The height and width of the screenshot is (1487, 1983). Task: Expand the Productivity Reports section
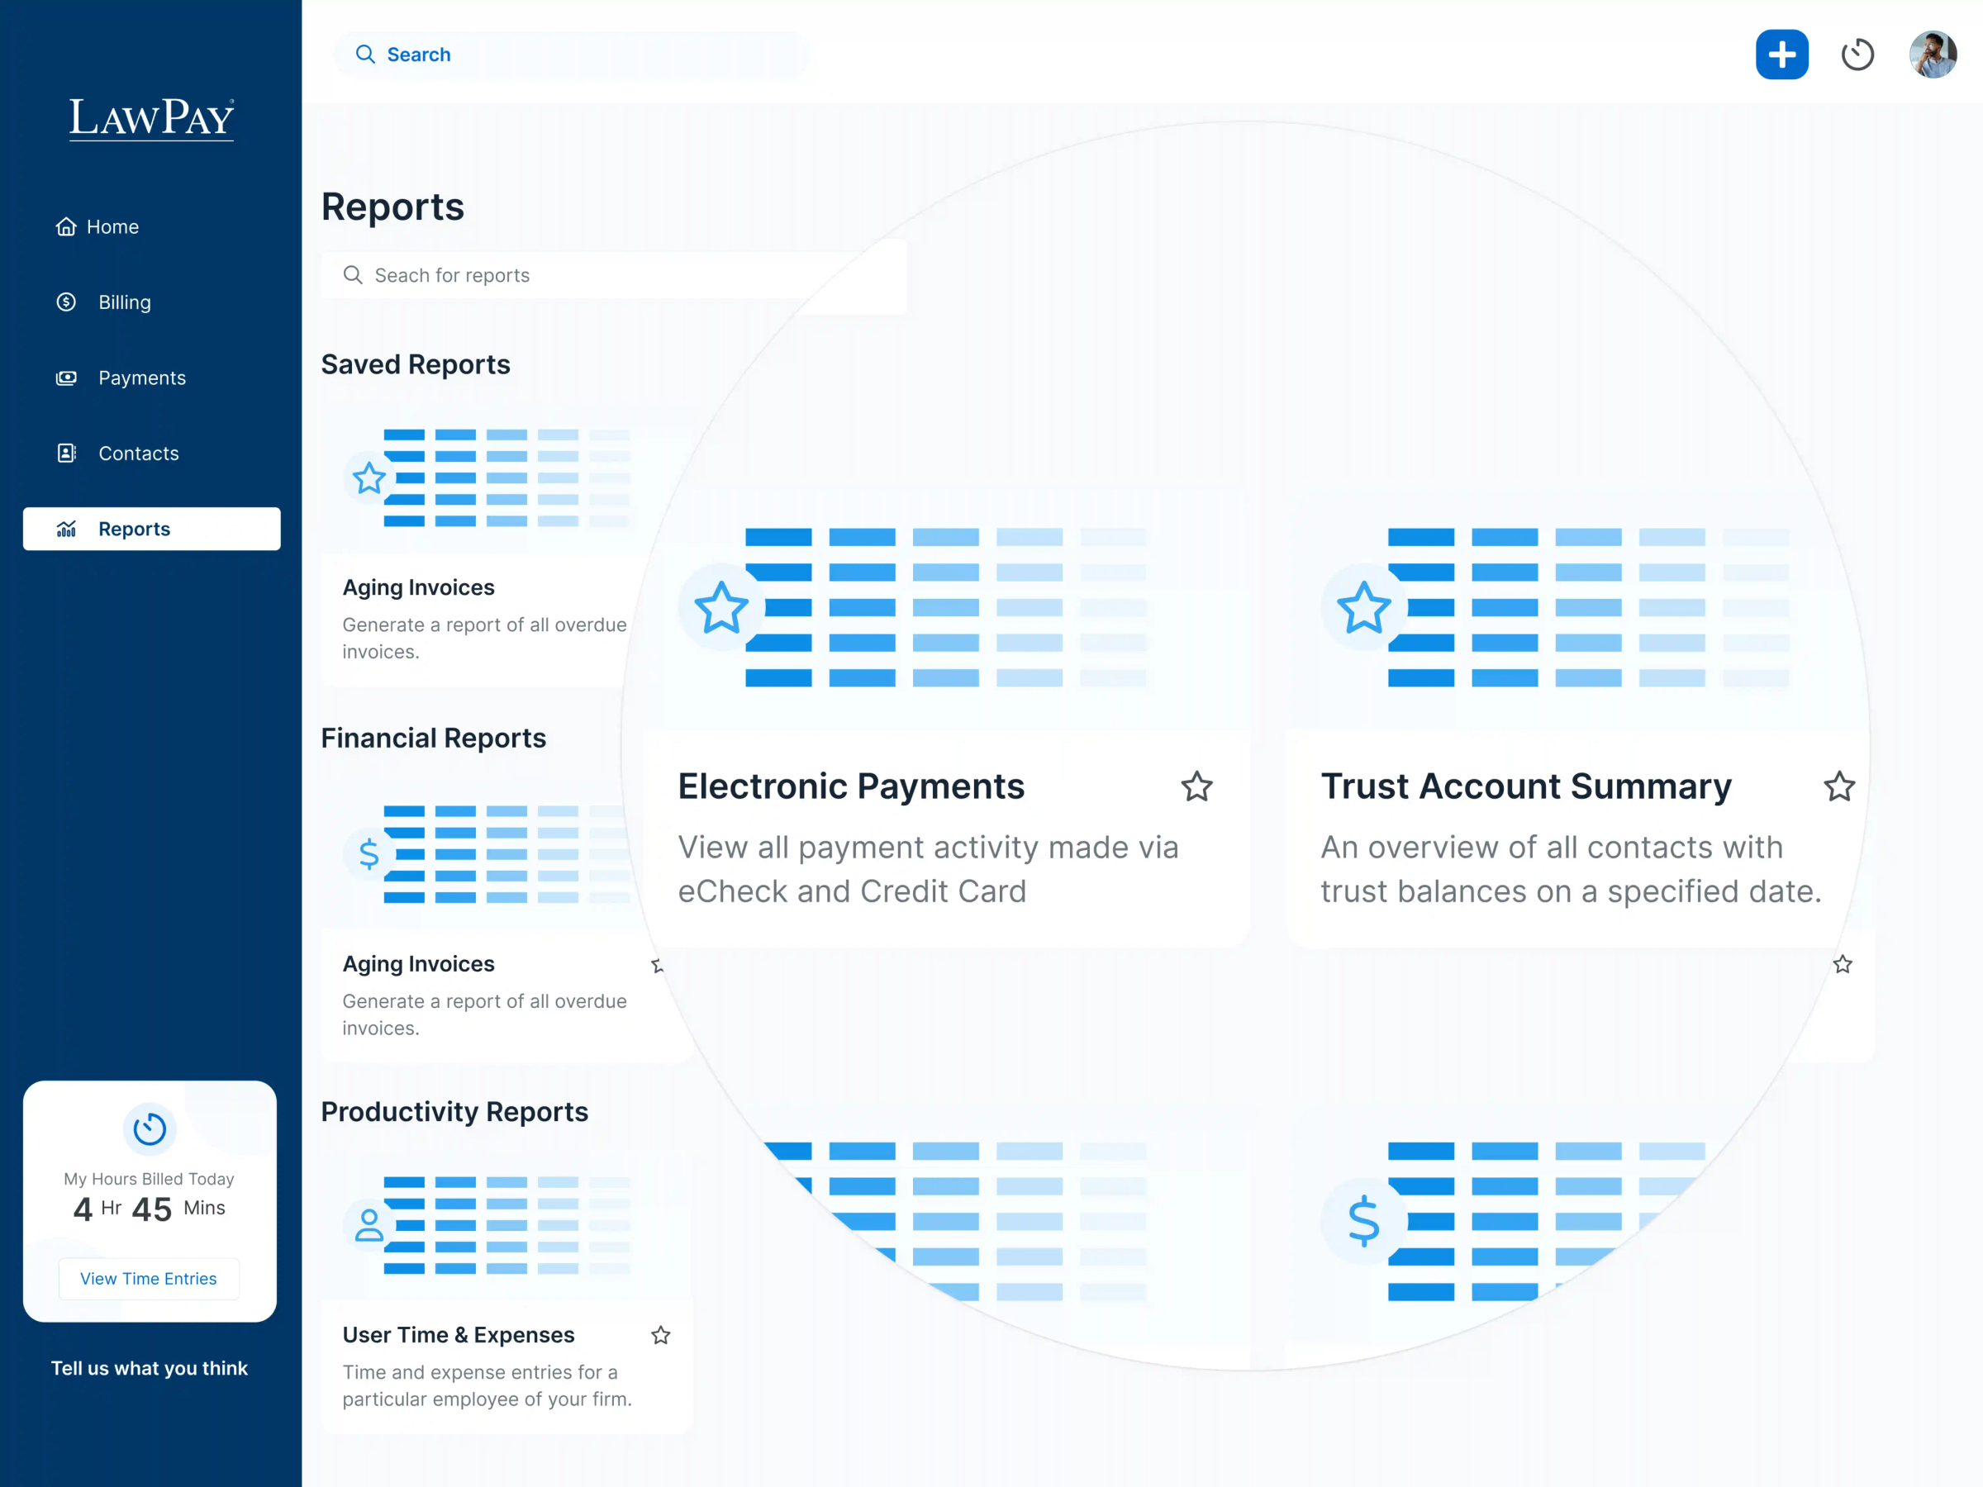coord(454,1110)
